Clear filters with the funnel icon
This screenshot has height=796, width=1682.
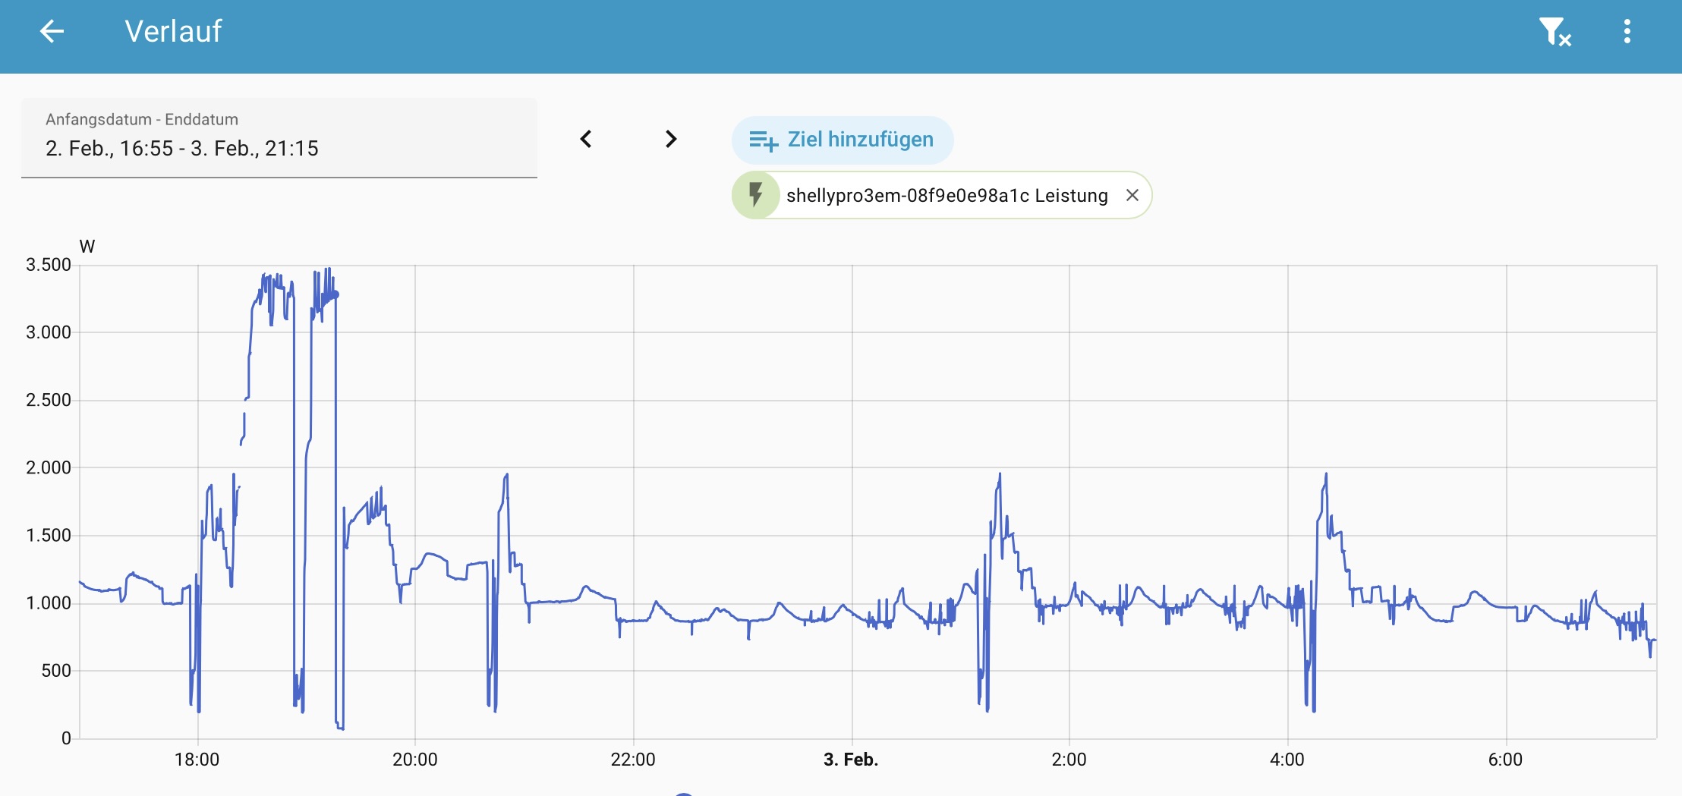1554,32
